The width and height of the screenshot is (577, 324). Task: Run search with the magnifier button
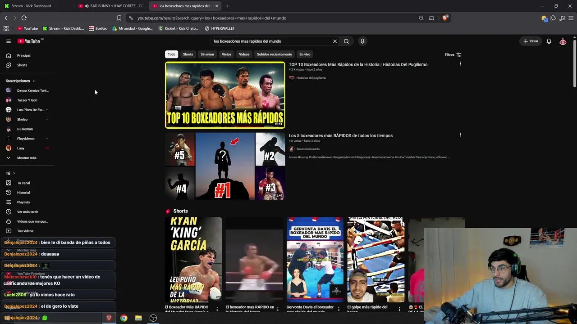pyautogui.click(x=346, y=41)
